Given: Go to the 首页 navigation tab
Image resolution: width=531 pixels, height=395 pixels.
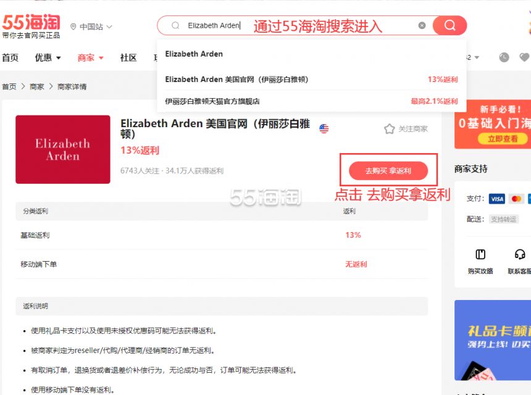Looking at the screenshot, I should coord(10,57).
